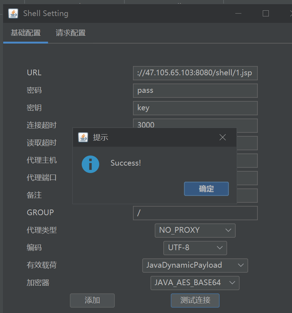Click the blue info icon beside Success!

pyautogui.click(x=90, y=164)
